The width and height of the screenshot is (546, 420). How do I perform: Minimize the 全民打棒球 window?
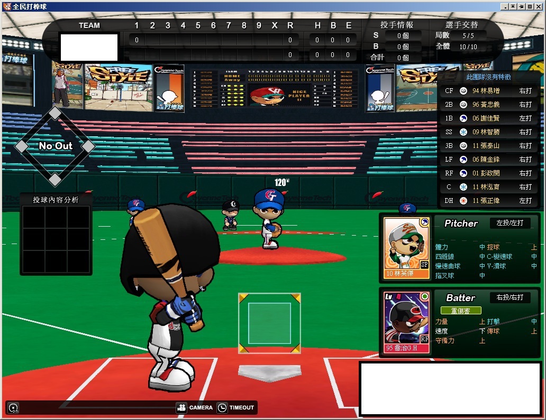505,7
